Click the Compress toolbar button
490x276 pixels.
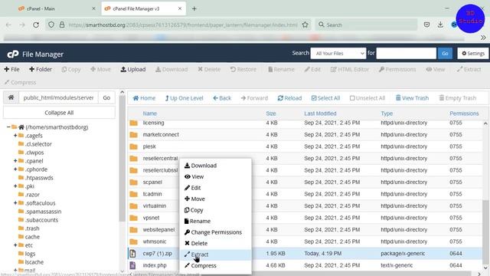point(21,82)
